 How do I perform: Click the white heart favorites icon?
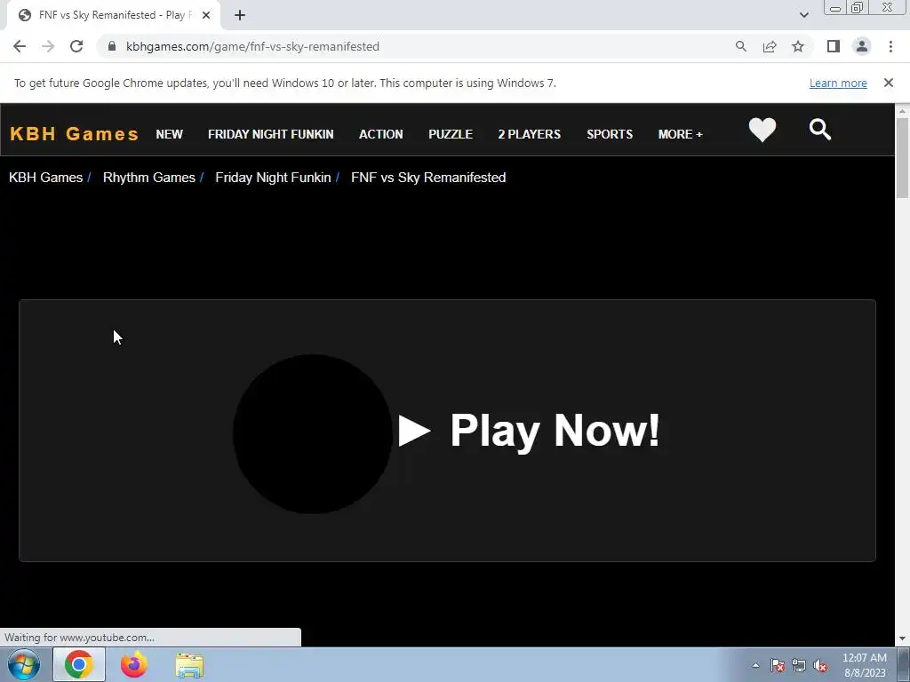[x=762, y=130]
